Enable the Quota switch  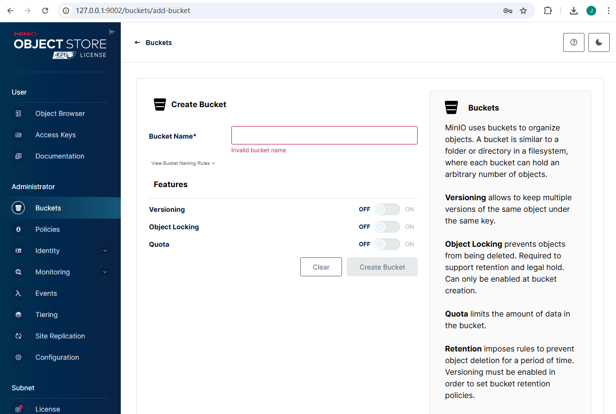click(x=387, y=244)
